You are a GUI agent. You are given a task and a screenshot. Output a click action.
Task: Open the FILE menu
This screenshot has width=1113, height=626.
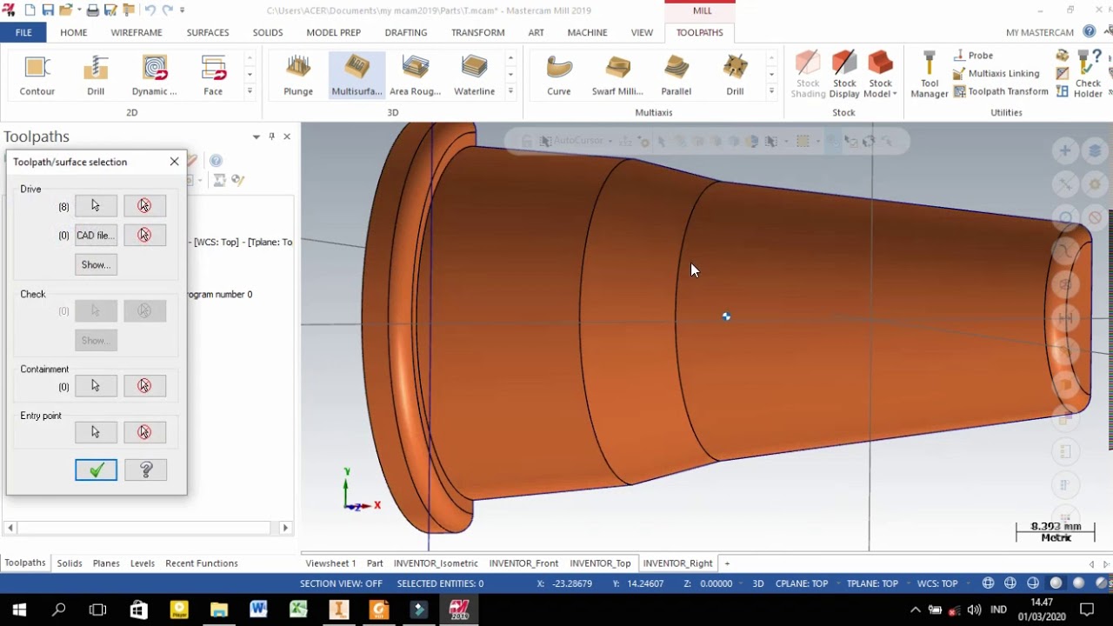click(x=23, y=32)
